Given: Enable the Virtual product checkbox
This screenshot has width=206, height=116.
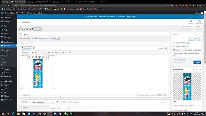Looking at the screenshot, I should click(66, 102).
